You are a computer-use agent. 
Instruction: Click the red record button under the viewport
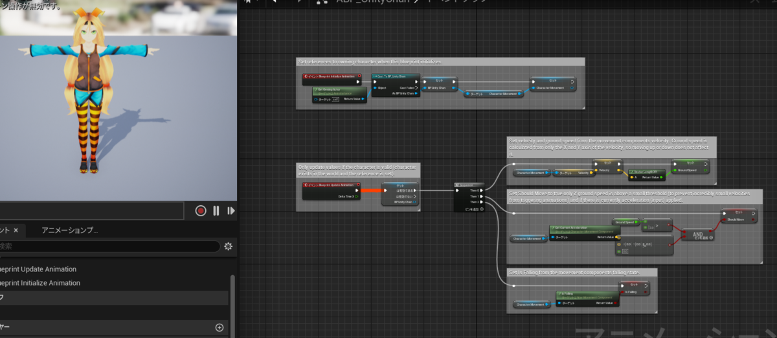201,210
